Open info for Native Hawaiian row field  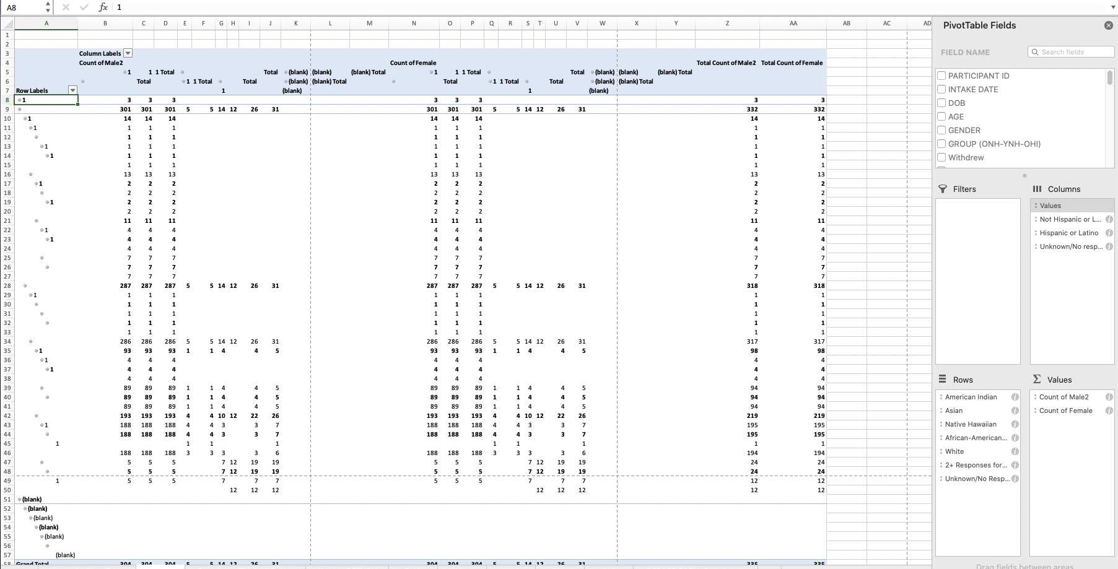1015,424
